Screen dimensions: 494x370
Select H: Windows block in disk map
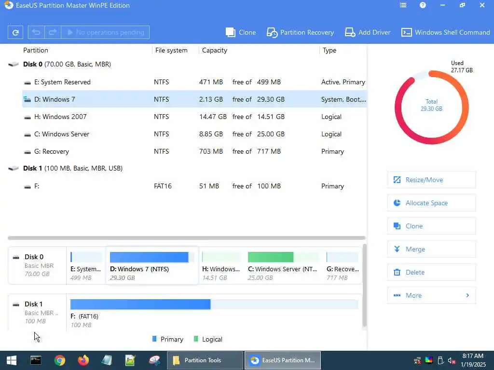[x=221, y=266]
